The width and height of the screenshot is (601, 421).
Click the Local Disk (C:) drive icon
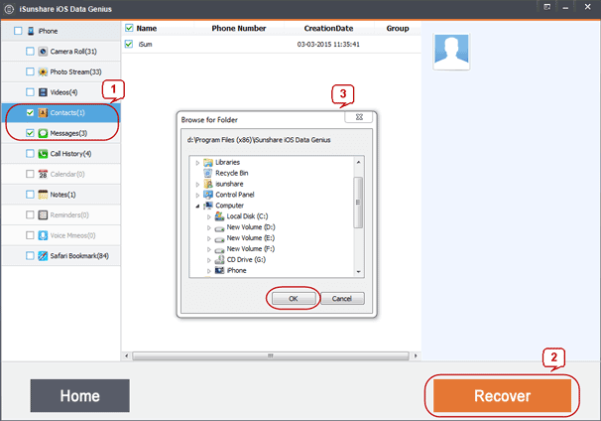click(219, 216)
